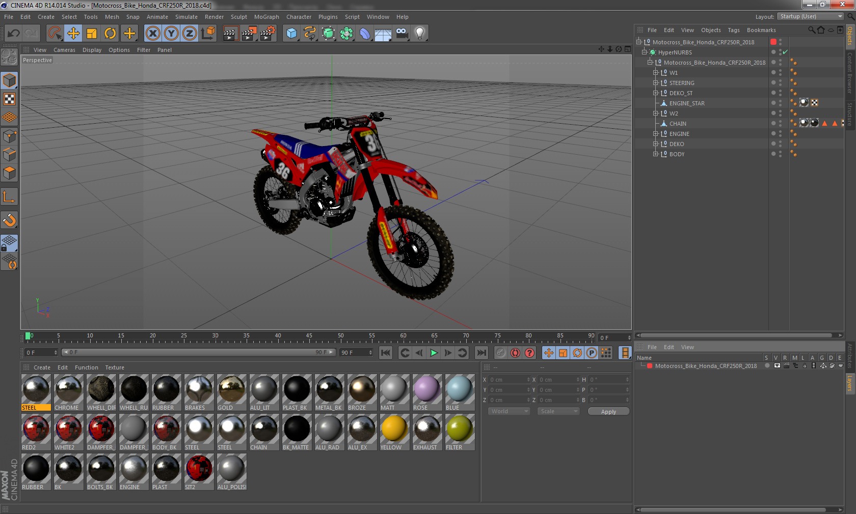The height and width of the screenshot is (514, 856).
Task: Expand the STEERING object group
Action: click(656, 83)
